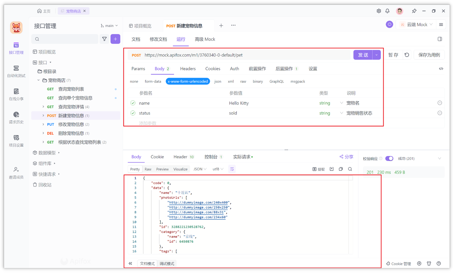455x273 pixels.
Task: Expand the 成功 (201) response dropdown
Action: coord(440,159)
